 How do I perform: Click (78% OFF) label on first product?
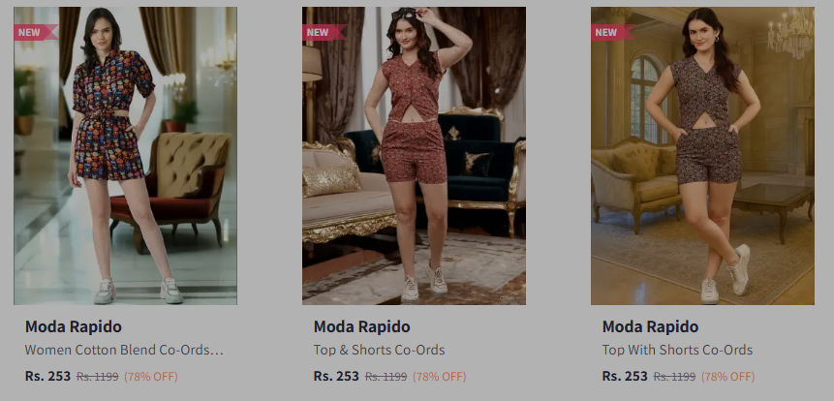(x=151, y=377)
